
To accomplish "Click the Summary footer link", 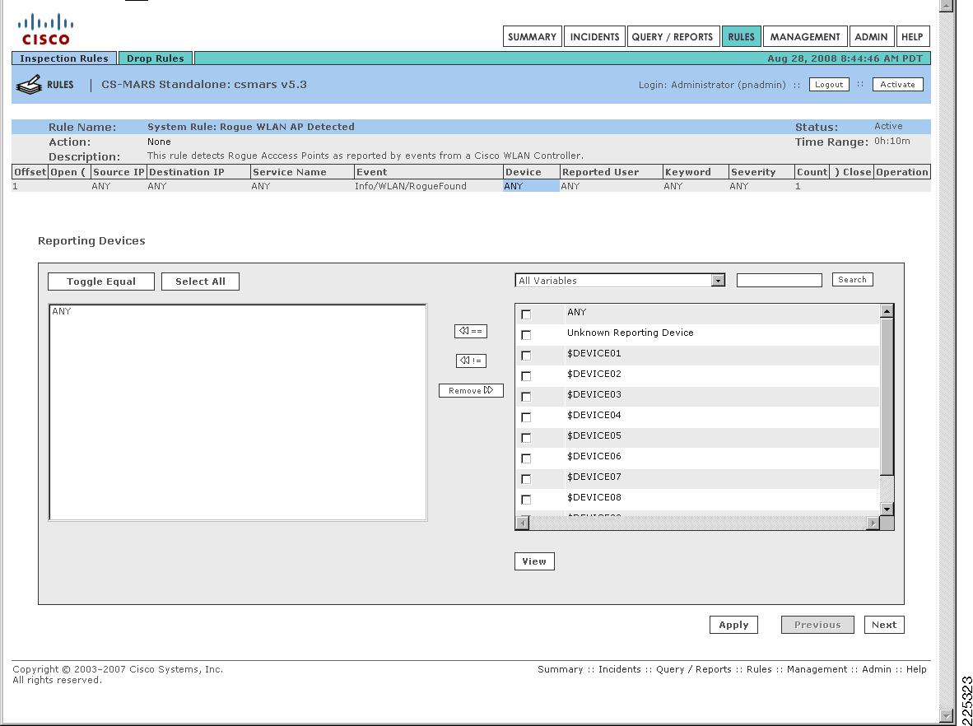I will [x=560, y=669].
